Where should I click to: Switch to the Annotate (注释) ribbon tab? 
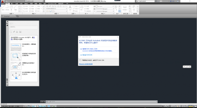pyautogui.click(x=17, y=3)
